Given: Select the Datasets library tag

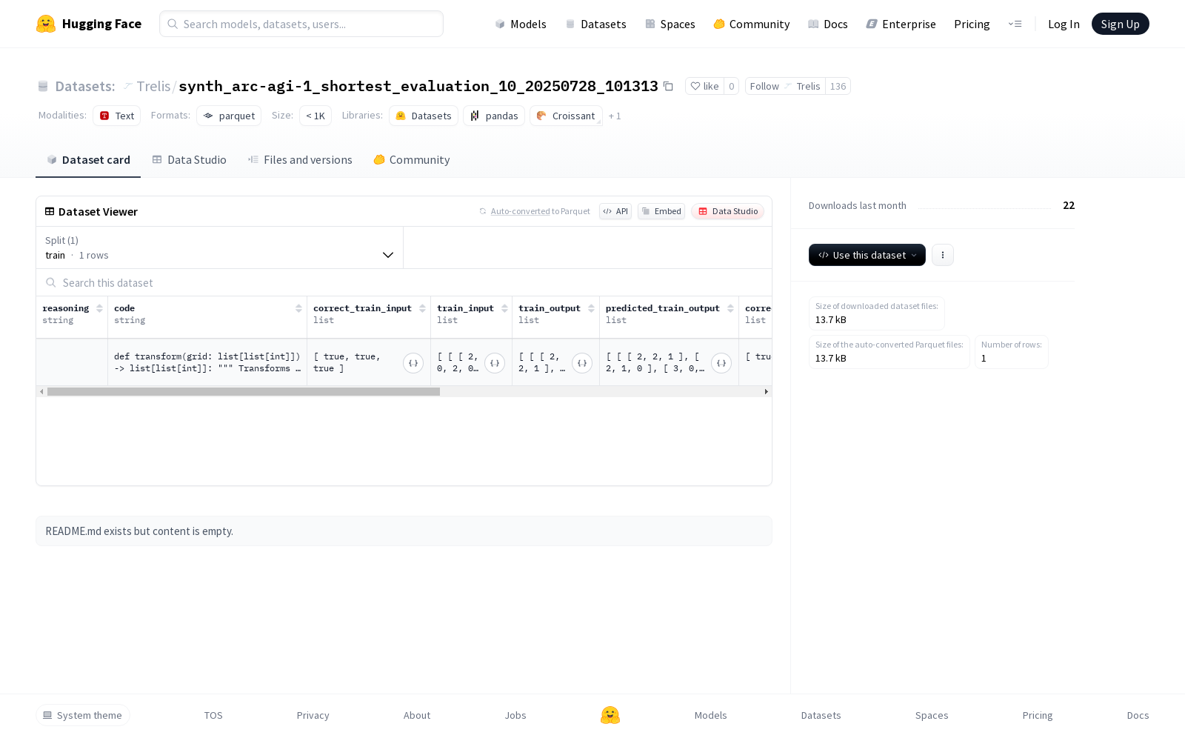Looking at the screenshot, I should 424,116.
